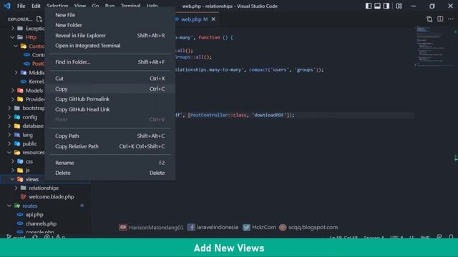Collapse the resources folder chevron
Viewport: 458px width, 257px height.
click(9, 152)
